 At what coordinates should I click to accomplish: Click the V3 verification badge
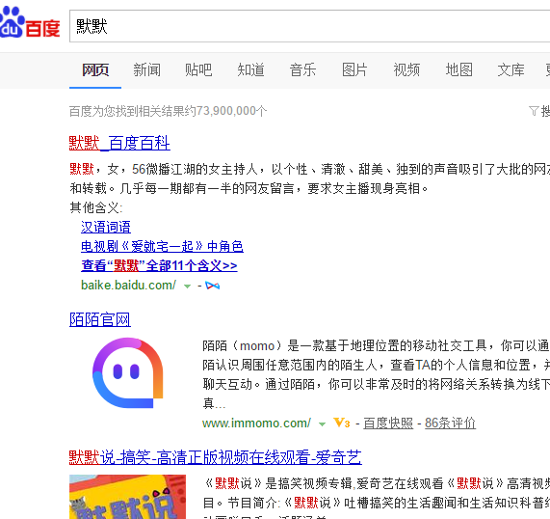[x=342, y=423]
